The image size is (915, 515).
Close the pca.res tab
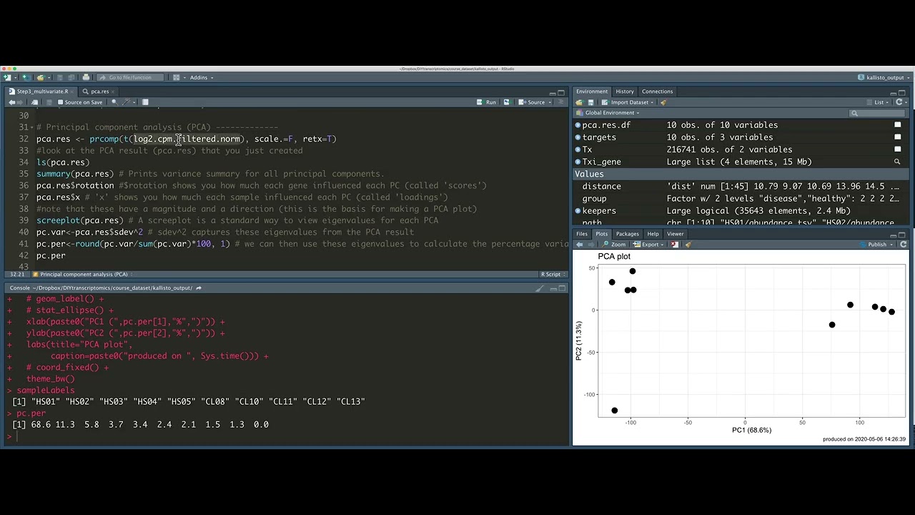(x=114, y=92)
